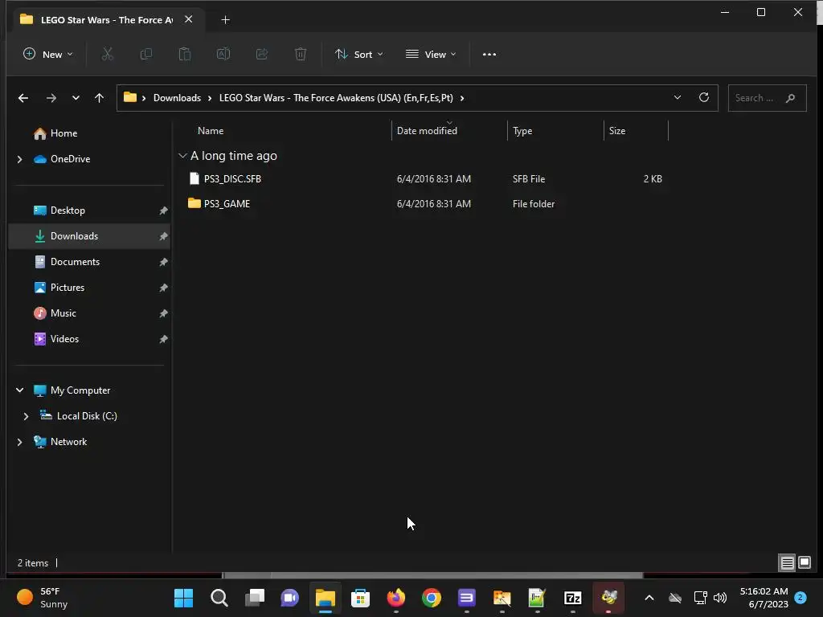Viewport: 823px width, 617px height.
Task: Open the notification count badge
Action: click(x=800, y=597)
